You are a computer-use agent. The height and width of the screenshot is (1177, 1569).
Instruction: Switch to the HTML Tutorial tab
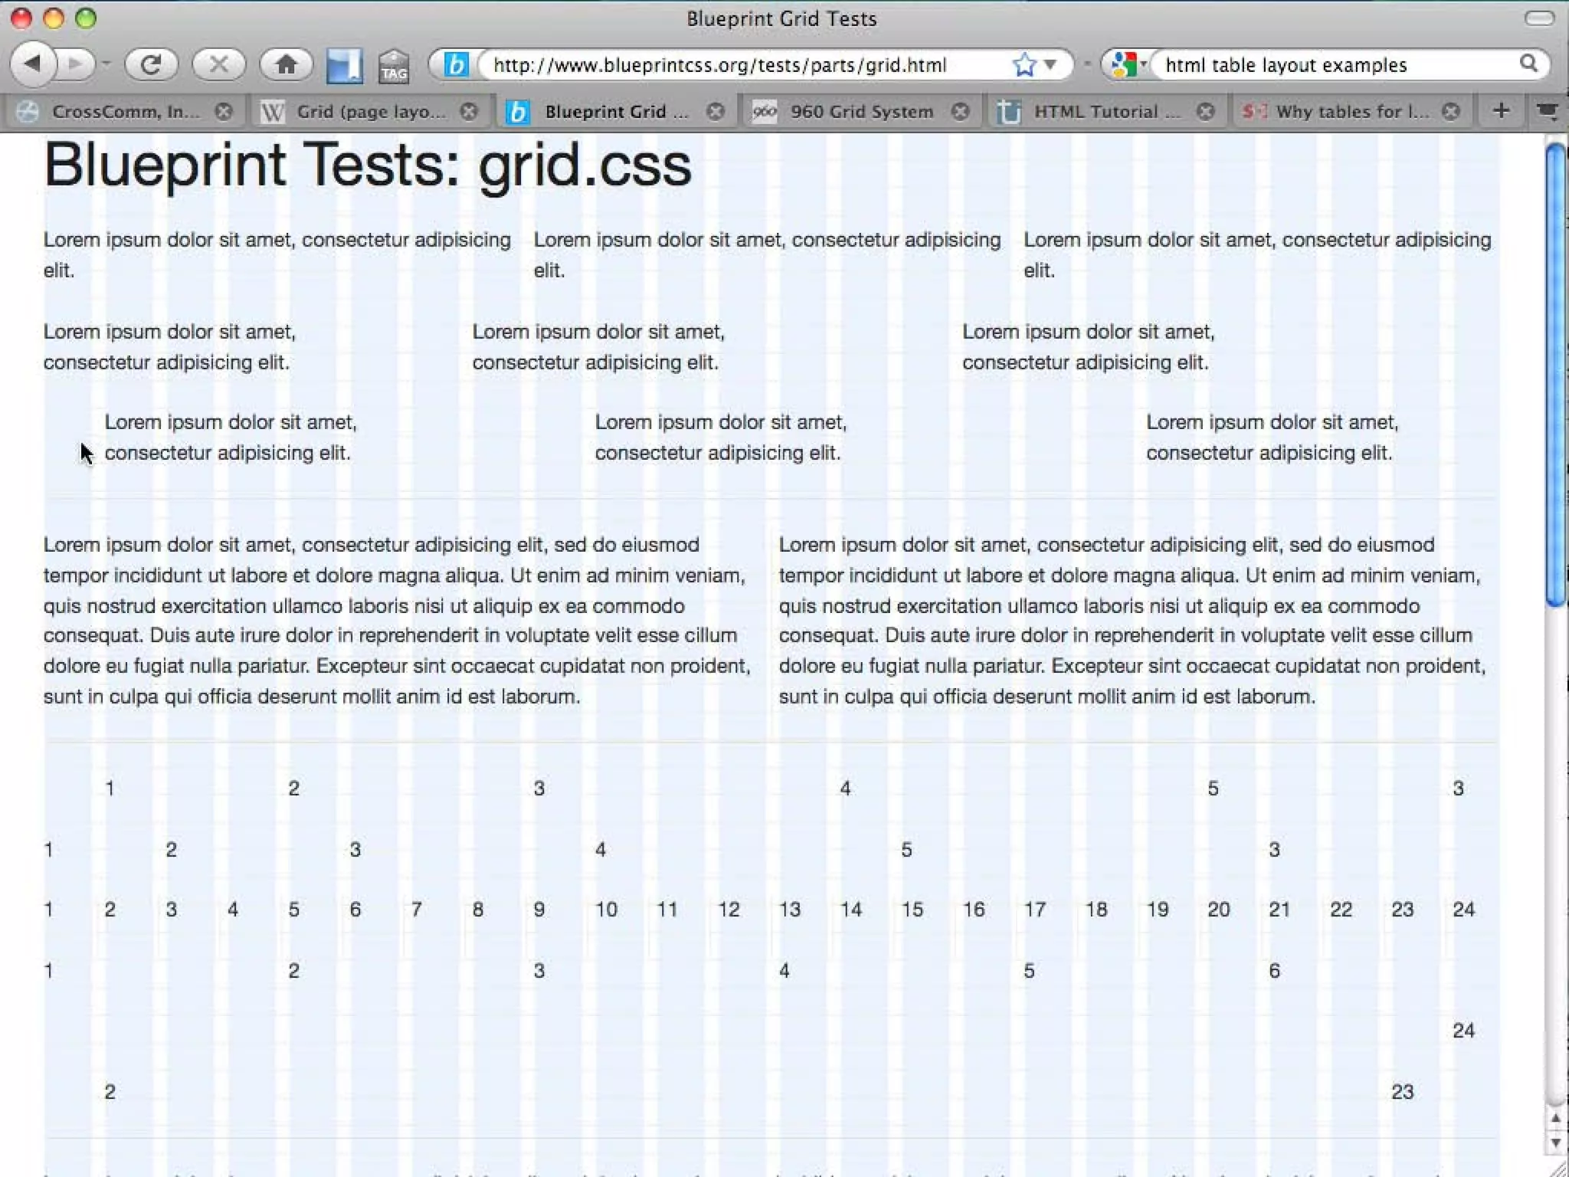coord(1096,112)
